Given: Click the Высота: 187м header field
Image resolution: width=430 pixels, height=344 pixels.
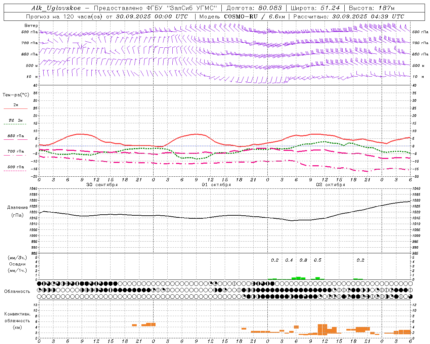Looking at the screenshot, I should (x=372, y=8).
